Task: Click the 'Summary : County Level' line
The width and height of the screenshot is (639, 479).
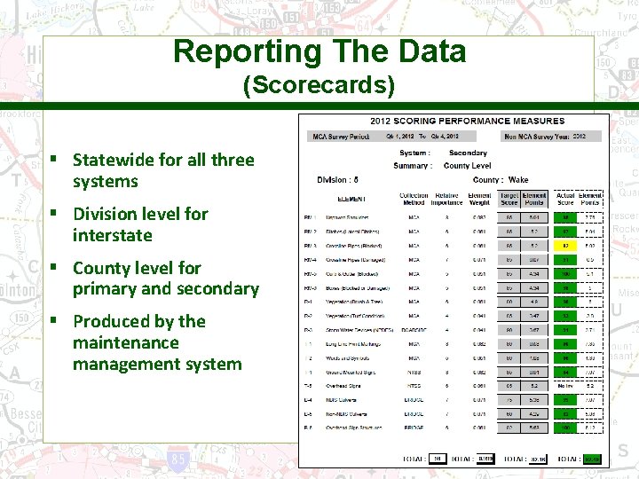Action: click(442, 166)
